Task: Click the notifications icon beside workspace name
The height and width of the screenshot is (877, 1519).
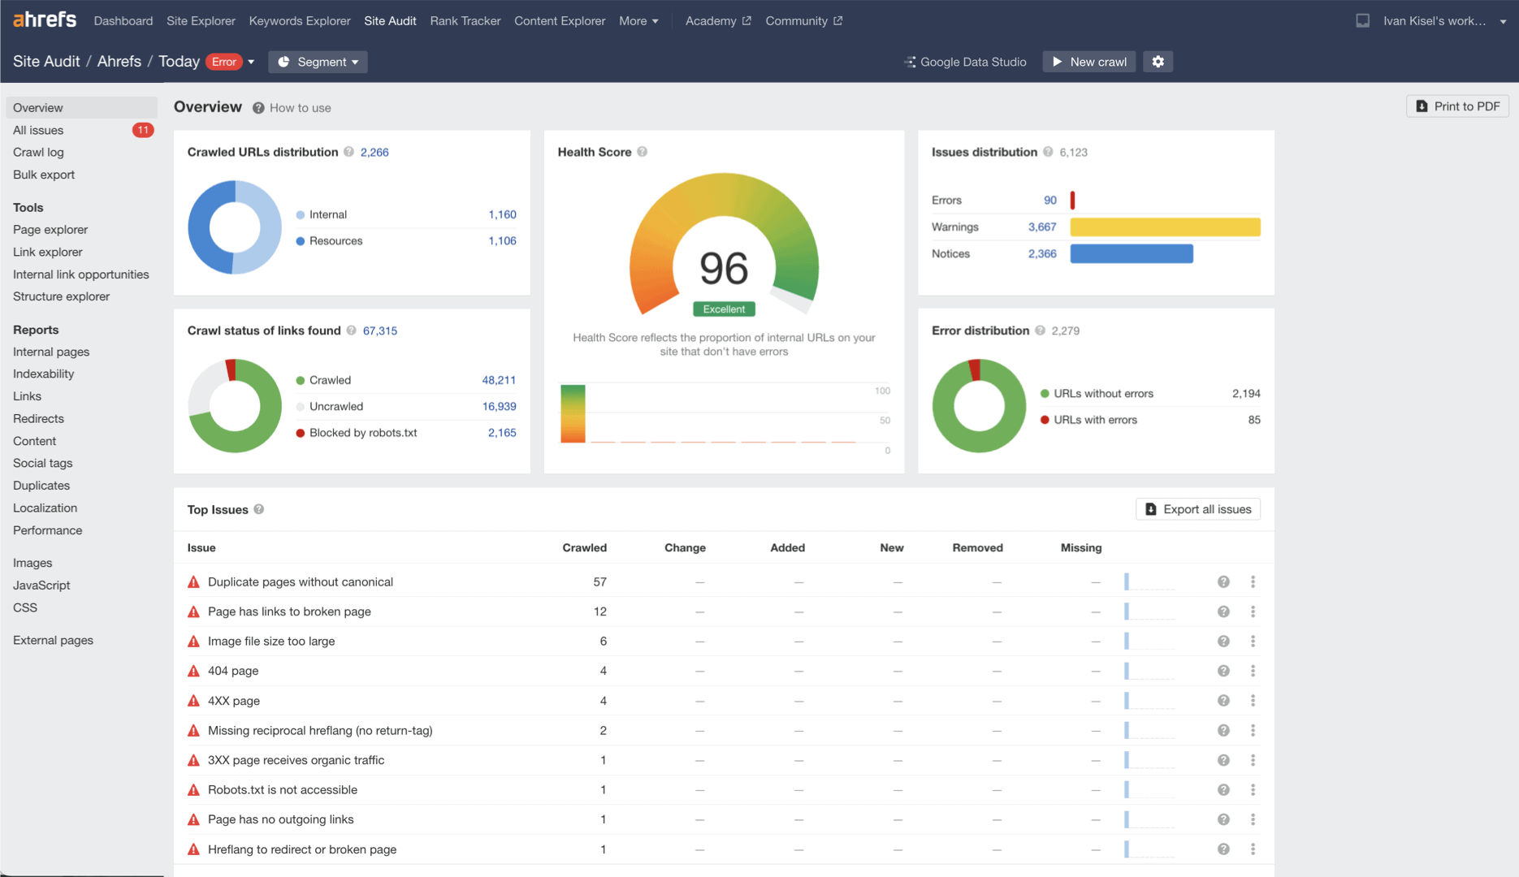Action: 1362,20
